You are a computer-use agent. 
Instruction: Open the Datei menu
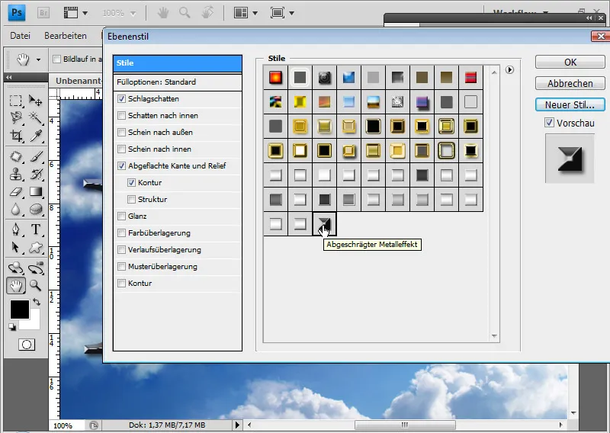pyautogui.click(x=21, y=36)
